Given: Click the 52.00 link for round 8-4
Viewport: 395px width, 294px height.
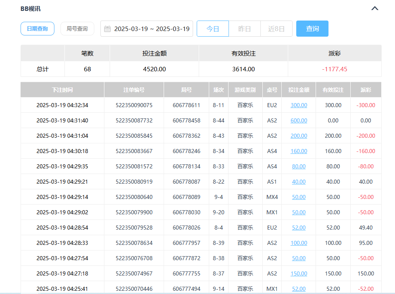Looking at the screenshot, I should [x=298, y=228].
